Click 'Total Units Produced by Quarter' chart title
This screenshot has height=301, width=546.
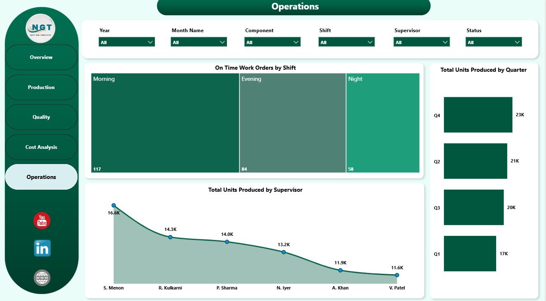point(483,70)
